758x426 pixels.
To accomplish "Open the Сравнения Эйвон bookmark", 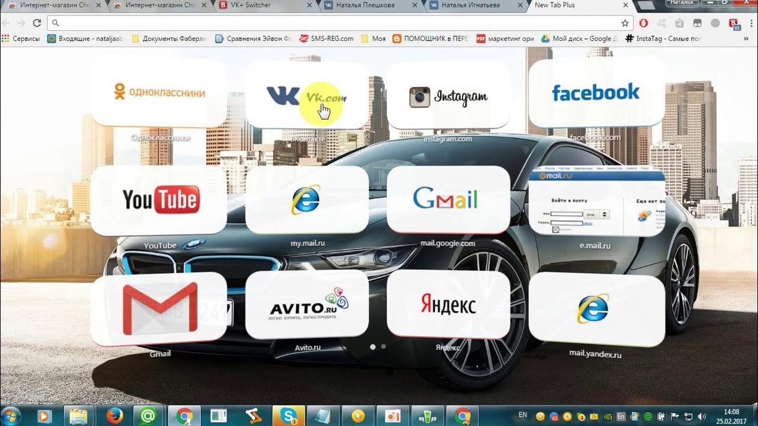I will pyautogui.click(x=253, y=38).
